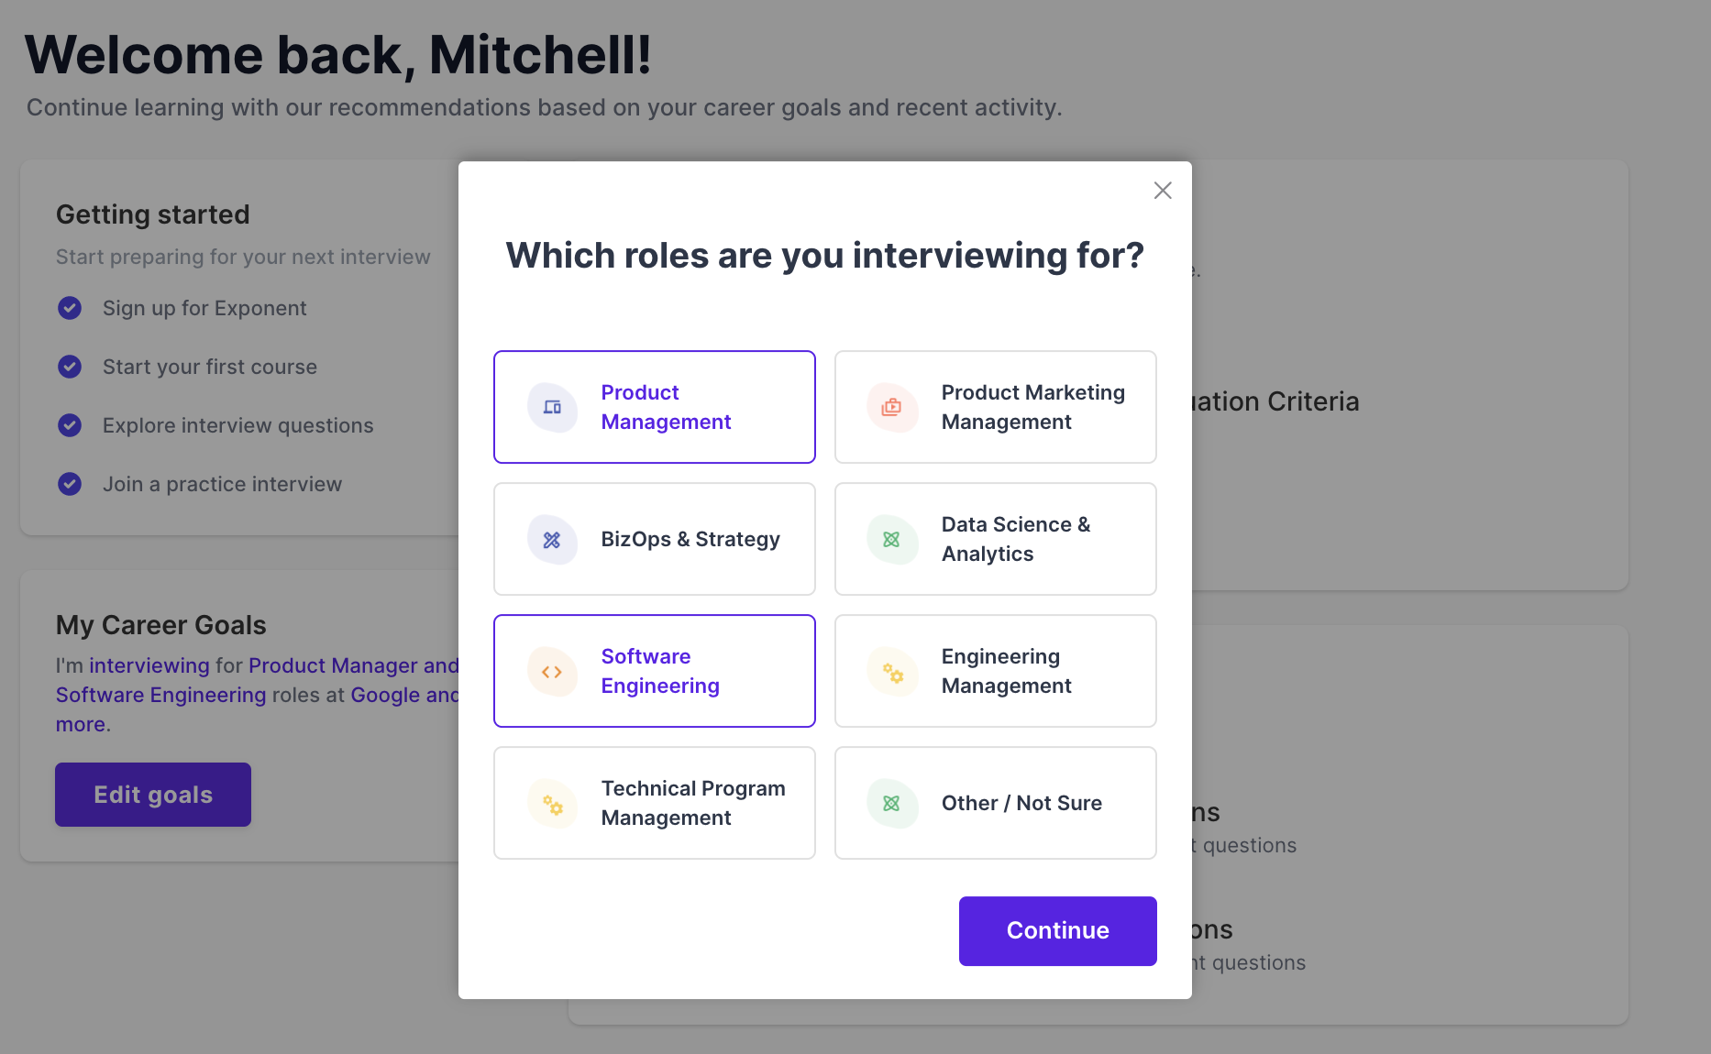Select the Engineering Management role card
Viewport: 1711px width, 1054px height.
(996, 671)
